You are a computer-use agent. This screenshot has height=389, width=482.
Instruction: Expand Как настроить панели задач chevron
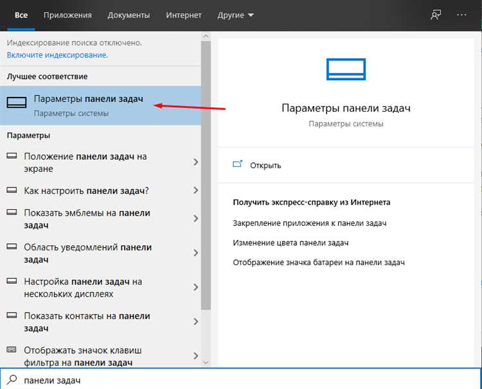[x=195, y=191]
